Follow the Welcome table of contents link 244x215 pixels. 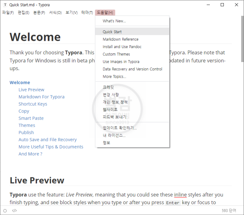20,83
